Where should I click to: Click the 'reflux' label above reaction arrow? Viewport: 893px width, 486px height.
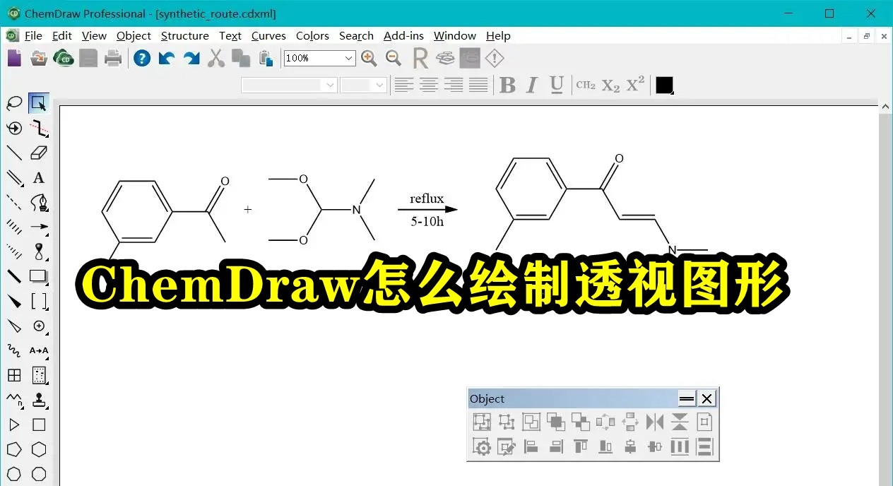427,198
